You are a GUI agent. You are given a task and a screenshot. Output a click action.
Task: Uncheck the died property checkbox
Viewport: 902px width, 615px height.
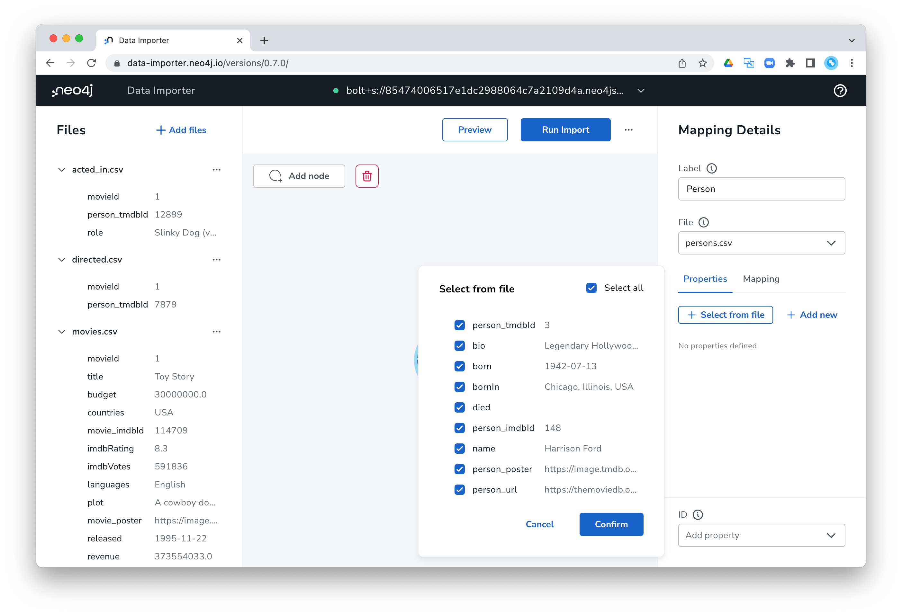(x=459, y=407)
